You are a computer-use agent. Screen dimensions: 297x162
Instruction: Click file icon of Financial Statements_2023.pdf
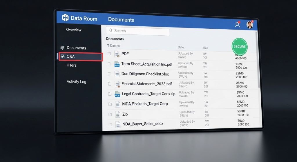pos(117,84)
